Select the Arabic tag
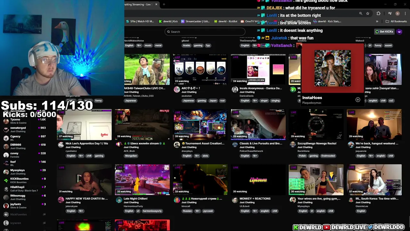The width and height of the screenshot is (410, 231). [x=186, y=46]
